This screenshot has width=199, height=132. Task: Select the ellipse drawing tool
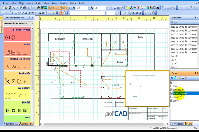pyautogui.click(x=23, y=13)
